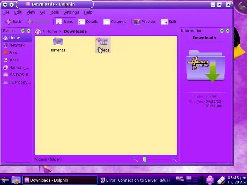
Task: Switch to Columns view mode
Action: [115, 22]
